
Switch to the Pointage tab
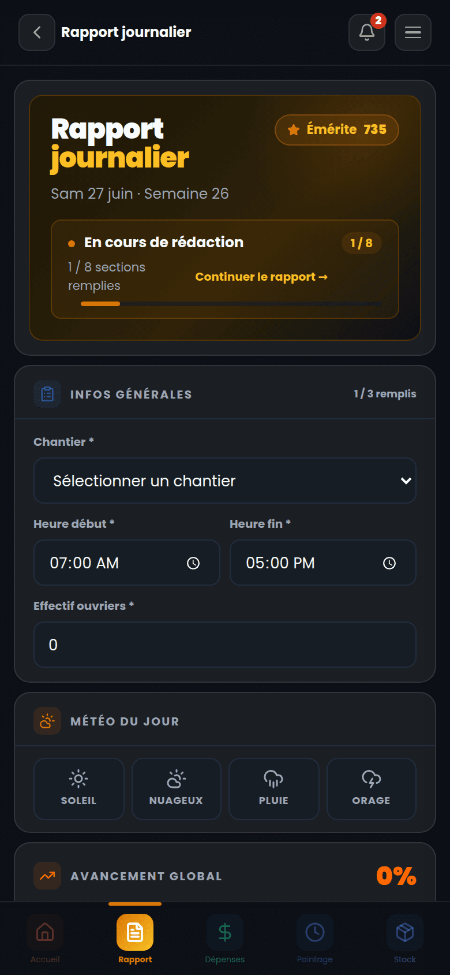coord(315,939)
